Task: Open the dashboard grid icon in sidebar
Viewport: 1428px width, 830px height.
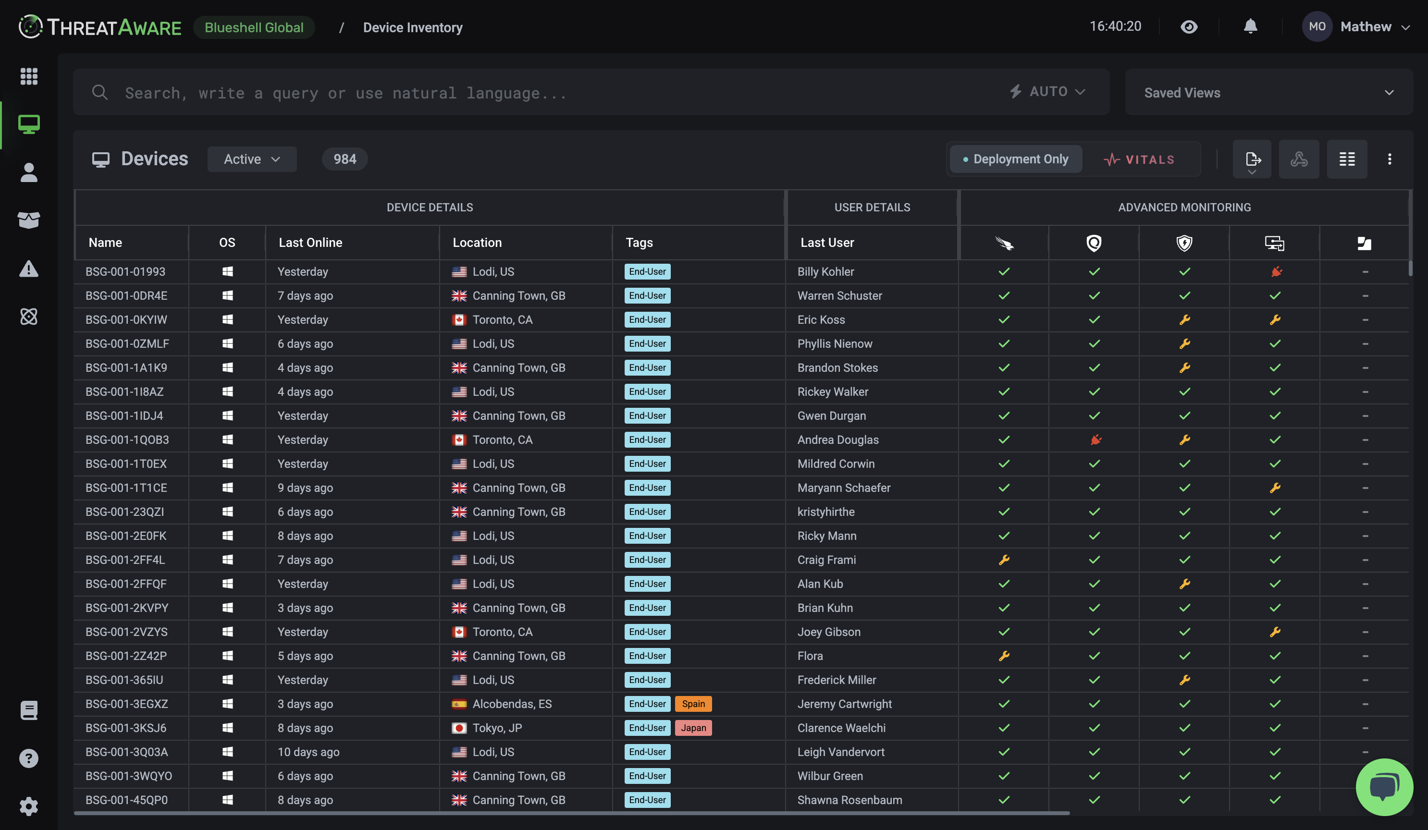Action: click(x=28, y=76)
